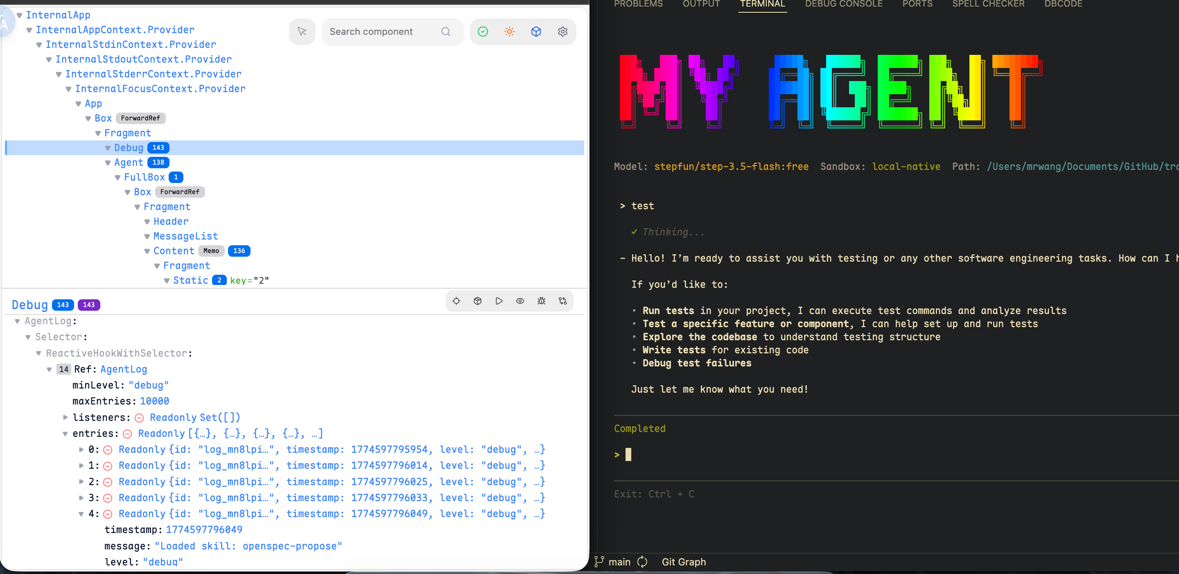Activate the element picker arrow tool

pos(302,32)
